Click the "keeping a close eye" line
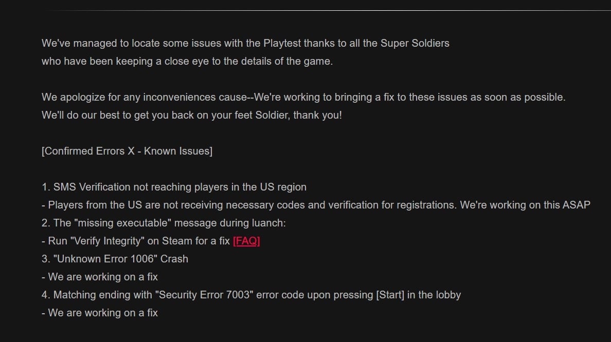Viewport: 611px width, 342px height. [187, 61]
